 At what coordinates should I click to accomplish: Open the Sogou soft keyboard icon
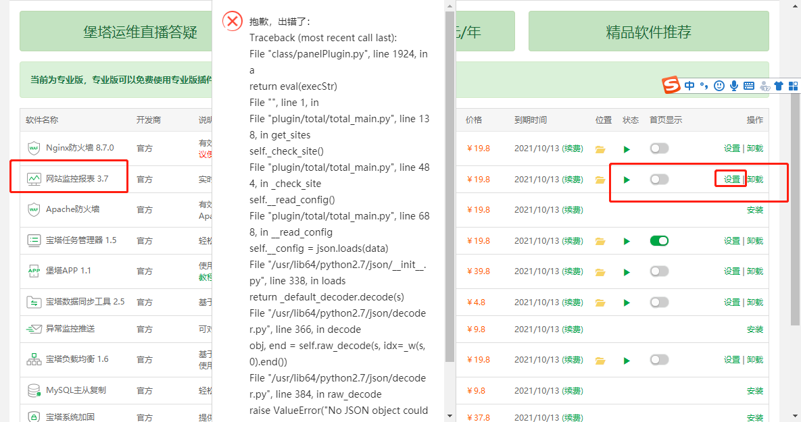tap(749, 86)
